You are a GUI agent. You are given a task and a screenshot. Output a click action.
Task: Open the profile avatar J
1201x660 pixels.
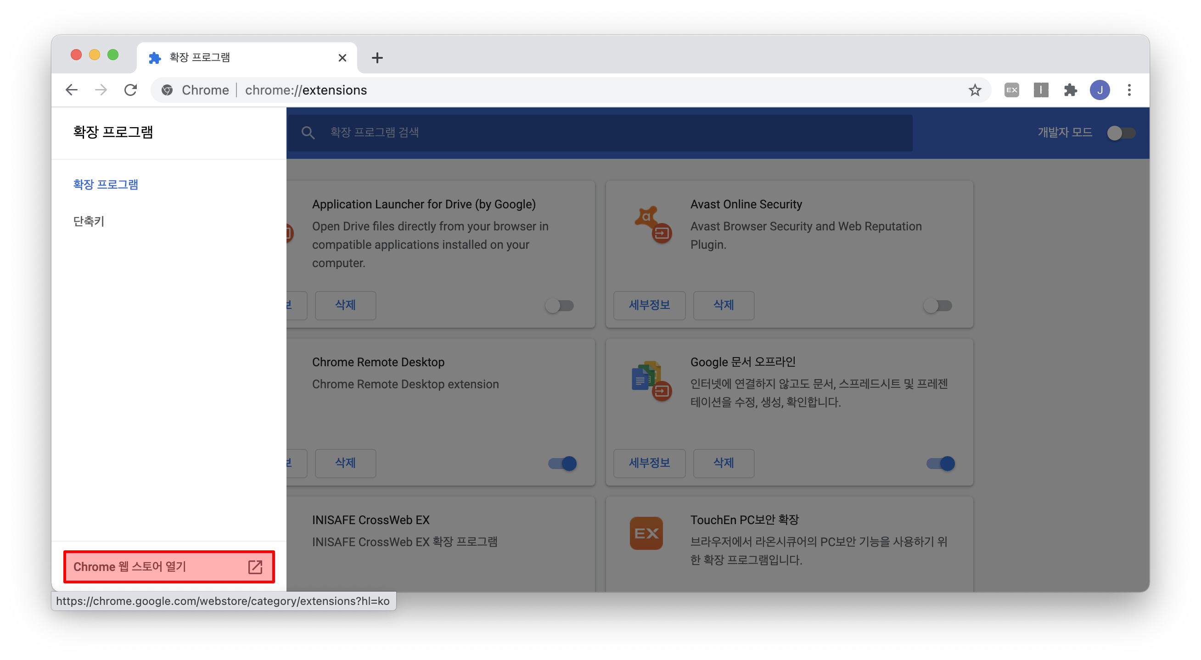click(1100, 90)
